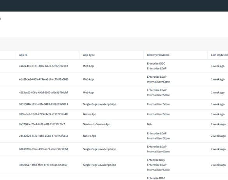Click the App ID column header

point(23,55)
